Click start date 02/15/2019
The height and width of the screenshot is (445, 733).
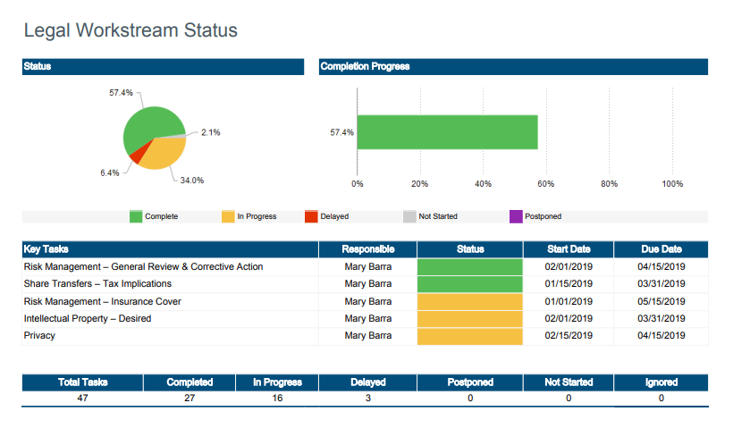(x=569, y=336)
